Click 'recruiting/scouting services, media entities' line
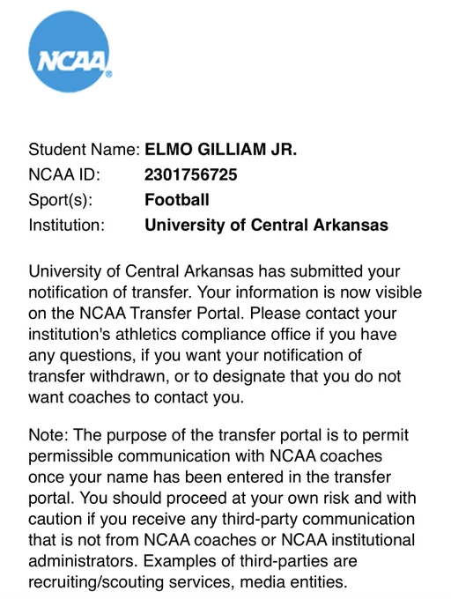Screen dimensions: 451x599 pos(188,582)
